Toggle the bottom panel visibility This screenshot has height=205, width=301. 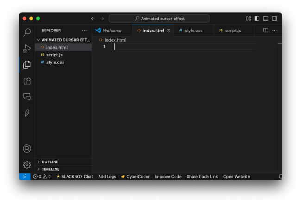[x=266, y=19]
